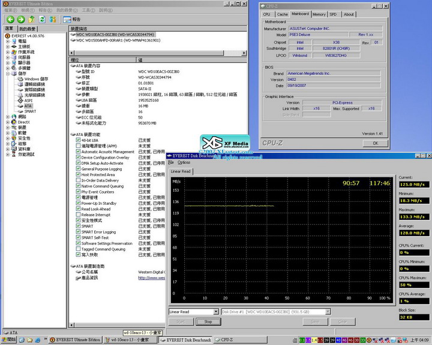Expand the 電腦 tree node
Image resolution: width=432 pixels, height=345 pixels.
point(8,41)
